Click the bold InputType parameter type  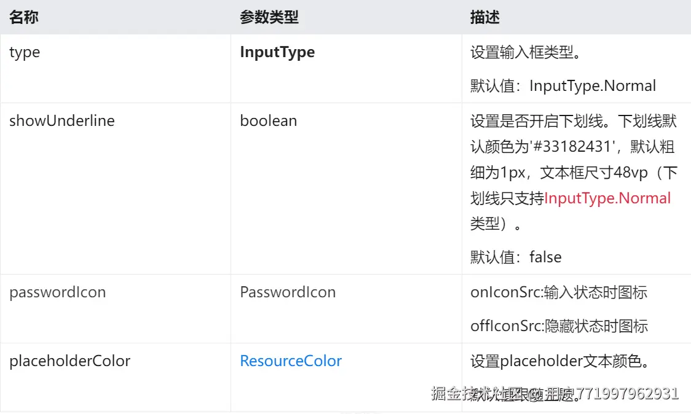[x=277, y=52]
